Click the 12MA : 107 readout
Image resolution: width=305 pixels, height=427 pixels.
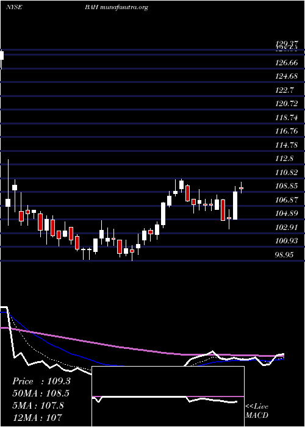click(37, 417)
